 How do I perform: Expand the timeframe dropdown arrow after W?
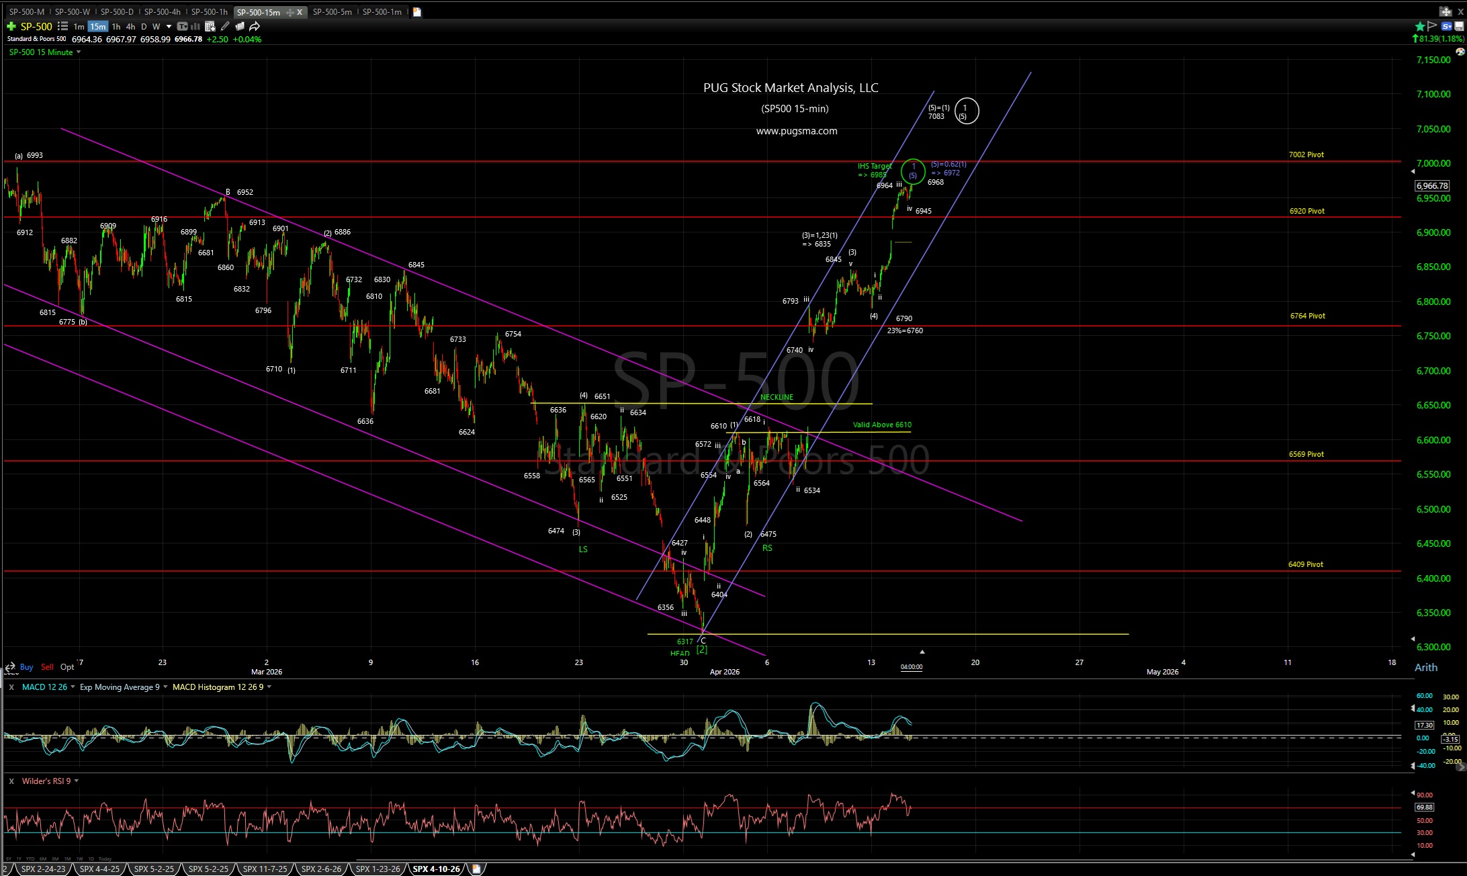[169, 27]
